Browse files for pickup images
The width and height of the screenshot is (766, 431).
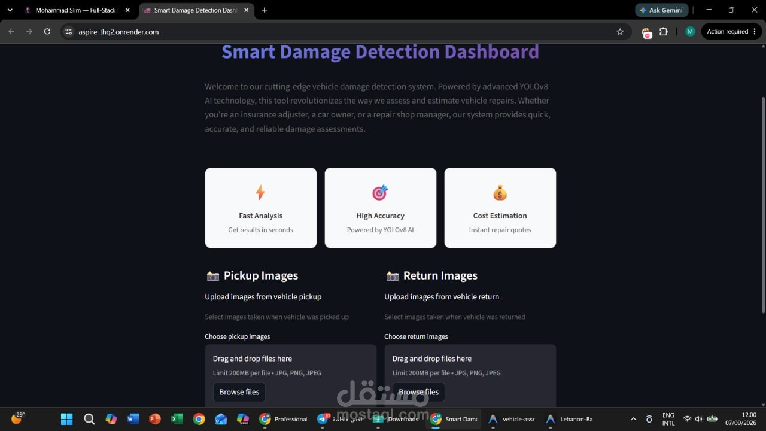[239, 392]
